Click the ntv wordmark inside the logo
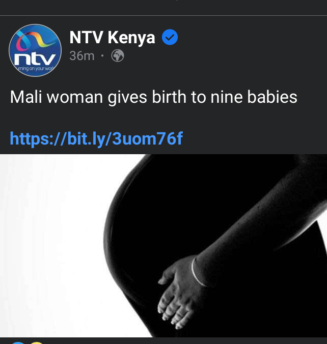 coord(35,59)
